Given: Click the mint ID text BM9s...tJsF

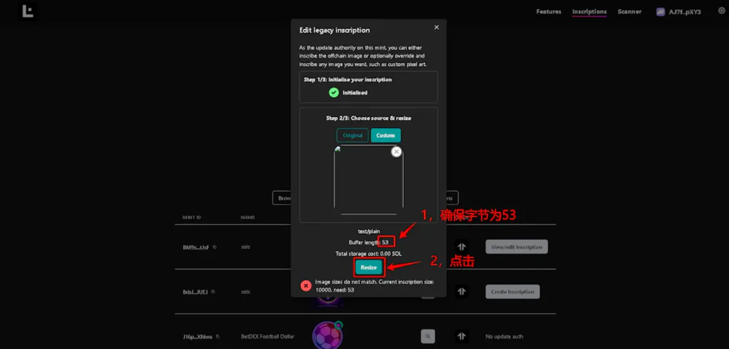Looking at the screenshot, I should pyautogui.click(x=196, y=247).
